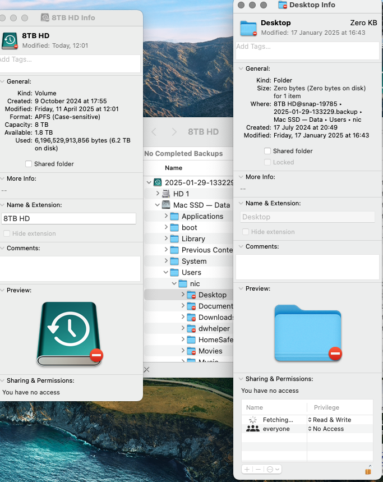Click the lock icon in Desktop Info permissions
The width and height of the screenshot is (383, 482).
coord(368,470)
